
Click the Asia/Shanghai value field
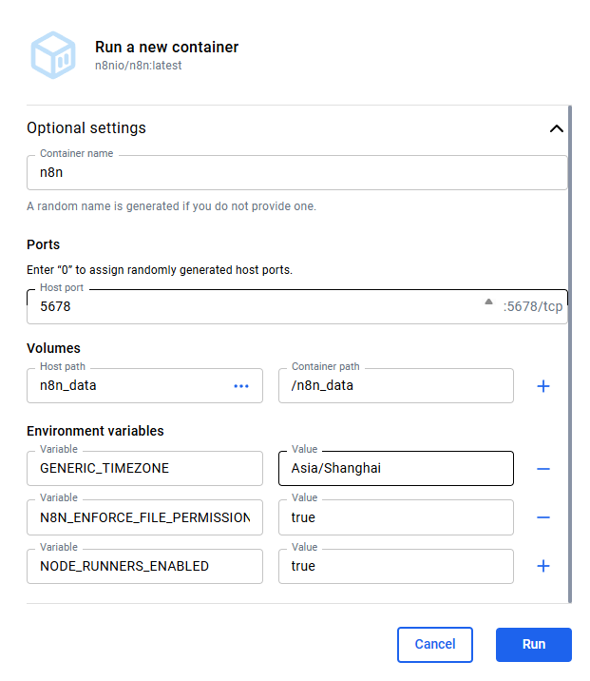(x=395, y=469)
